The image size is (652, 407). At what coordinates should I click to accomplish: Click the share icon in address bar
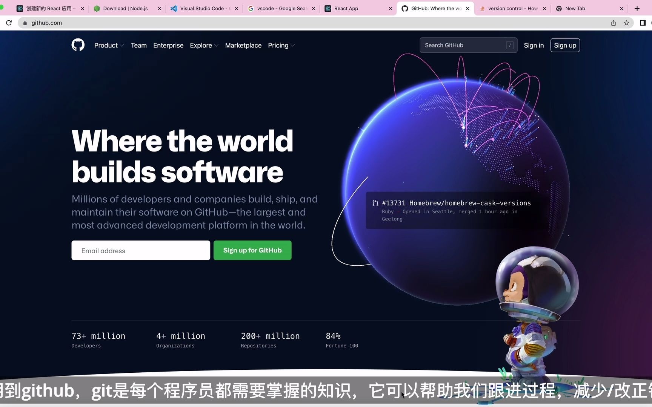click(x=614, y=23)
